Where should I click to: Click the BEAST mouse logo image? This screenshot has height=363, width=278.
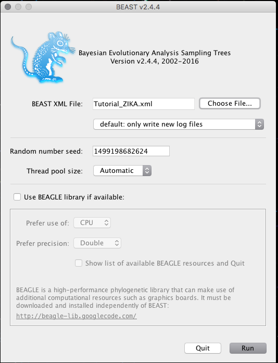(43, 57)
